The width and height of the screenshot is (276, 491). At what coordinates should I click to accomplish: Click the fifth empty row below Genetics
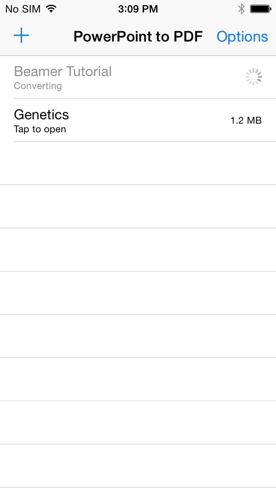click(x=138, y=336)
